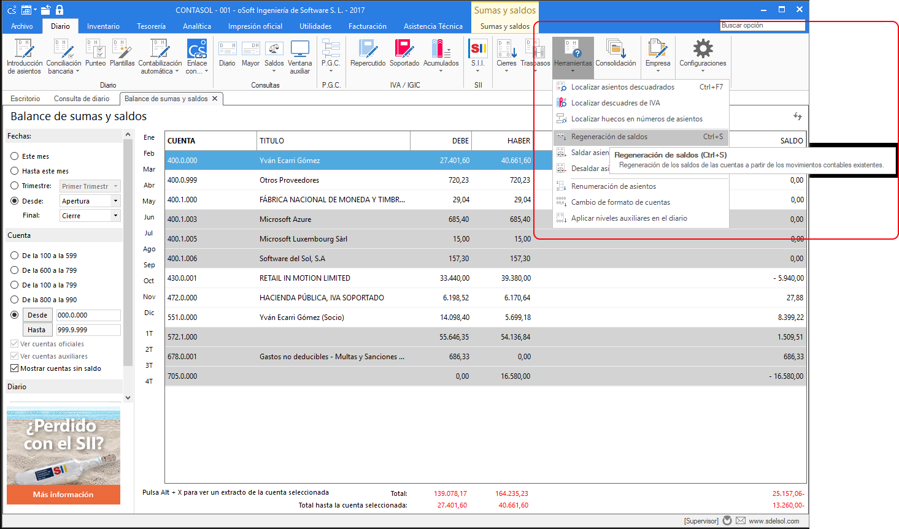
Task: Select the Microsoft Azure account row
Action: pyautogui.click(x=485, y=219)
